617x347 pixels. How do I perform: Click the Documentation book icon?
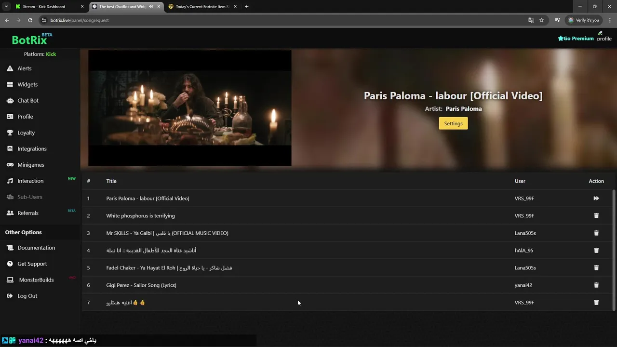(x=10, y=248)
